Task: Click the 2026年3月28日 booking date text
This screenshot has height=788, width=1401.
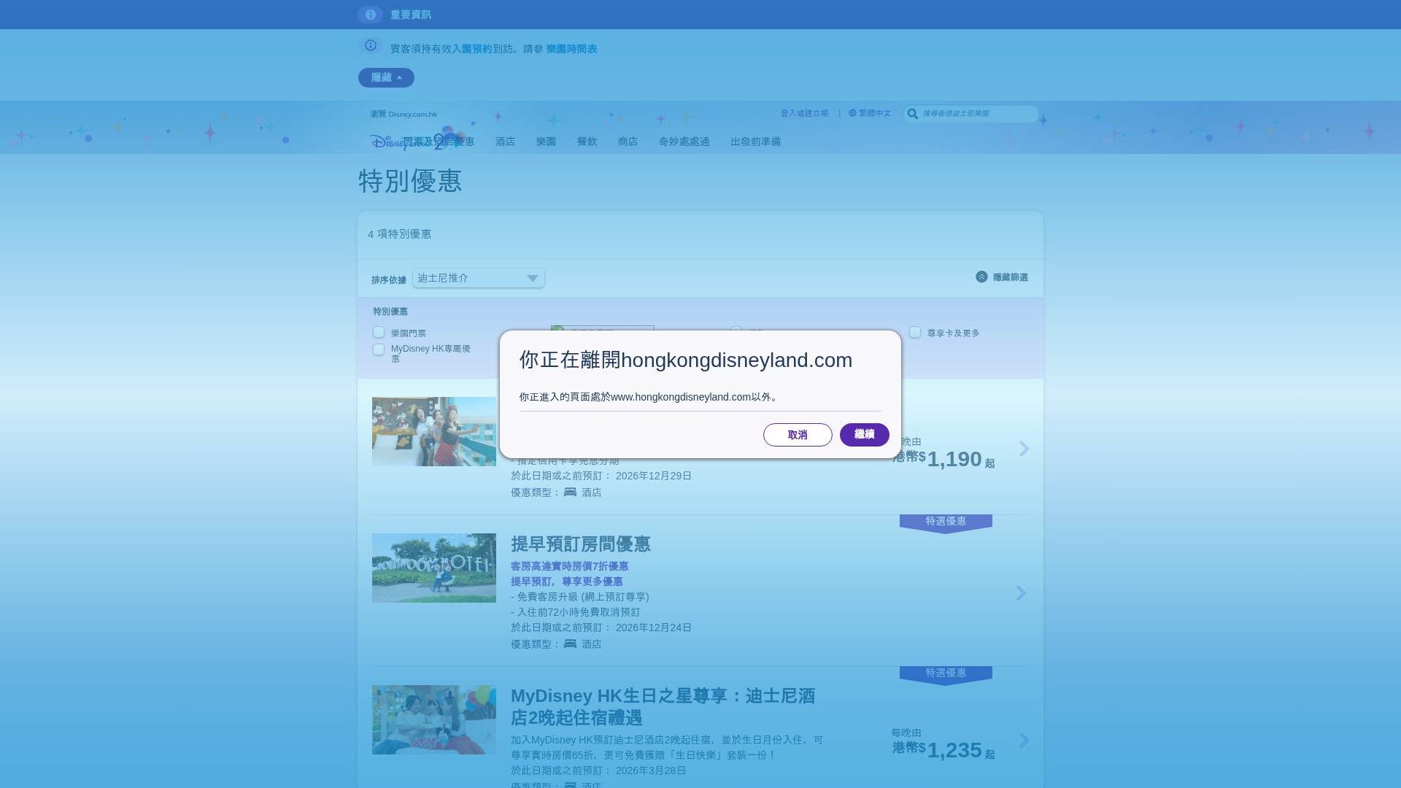Action: [x=651, y=770]
